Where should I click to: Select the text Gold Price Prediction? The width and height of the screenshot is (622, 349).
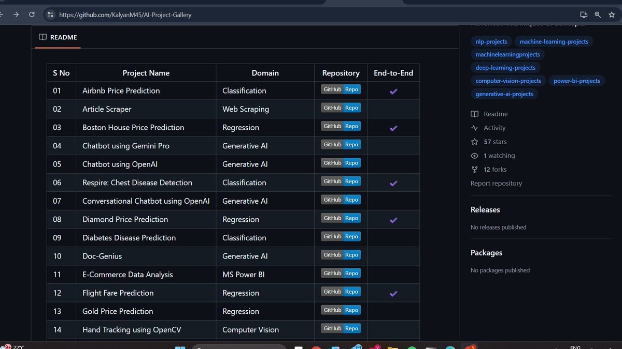pyautogui.click(x=118, y=311)
